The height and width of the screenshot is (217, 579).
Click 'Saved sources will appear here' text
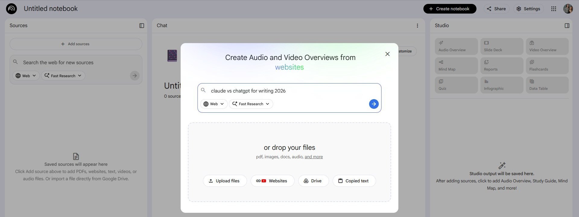coord(76,164)
